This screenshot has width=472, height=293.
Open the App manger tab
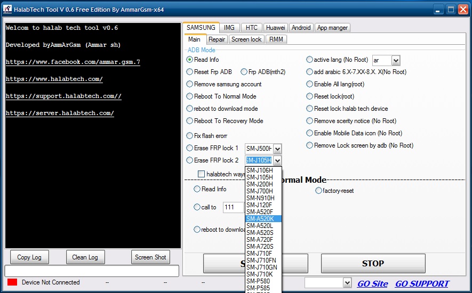pyautogui.click(x=332, y=28)
